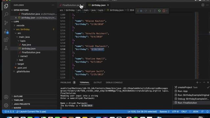Viewport: 210px width, 118px height.
Task: Open Run and Debug view
Action: (6, 31)
